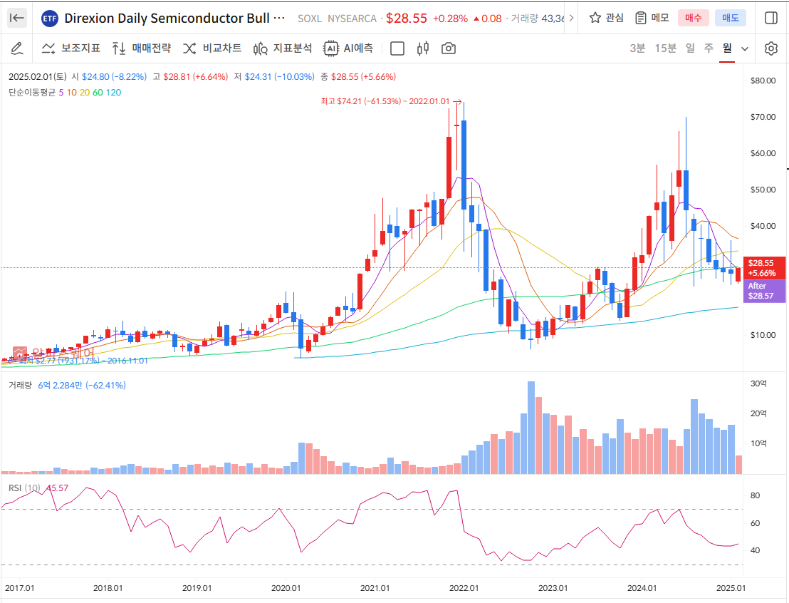Change chart type via candlestick icon
This screenshot has width=789, height=603.
(x=423, y=48)
